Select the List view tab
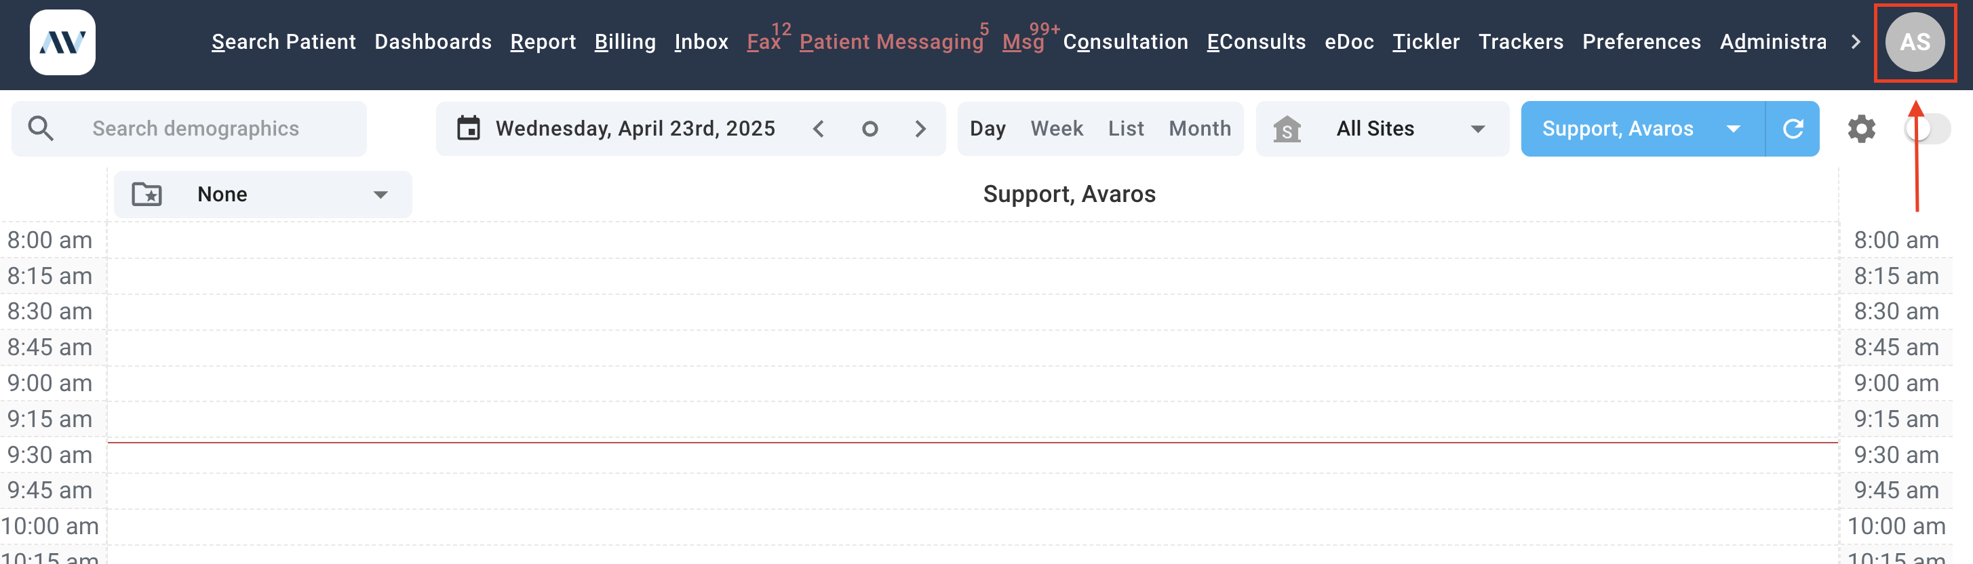Viewport: 1973px width, 564px height. pos(1125,129)
